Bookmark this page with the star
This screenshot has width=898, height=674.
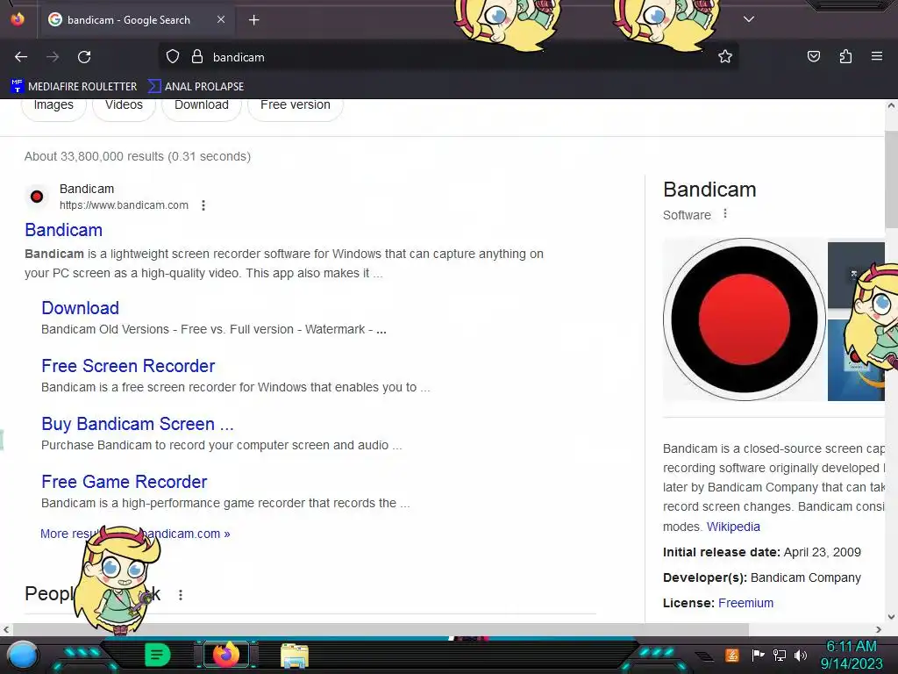tap(725, 56)
